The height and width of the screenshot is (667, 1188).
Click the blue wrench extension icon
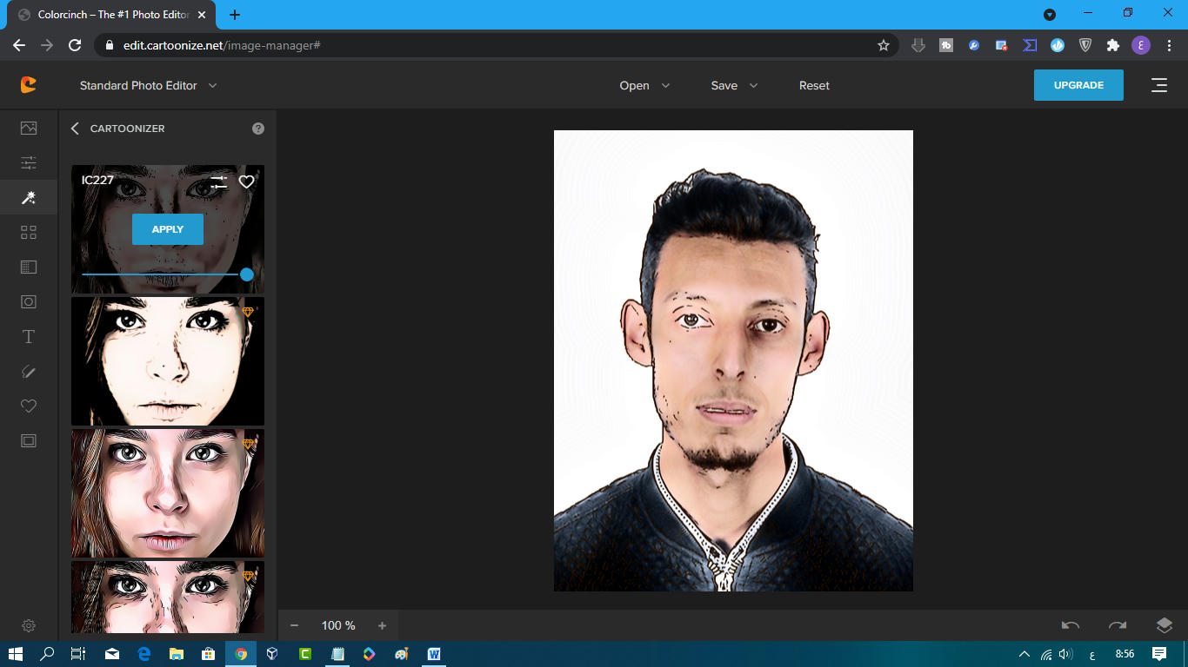click(x=974, y=45)
